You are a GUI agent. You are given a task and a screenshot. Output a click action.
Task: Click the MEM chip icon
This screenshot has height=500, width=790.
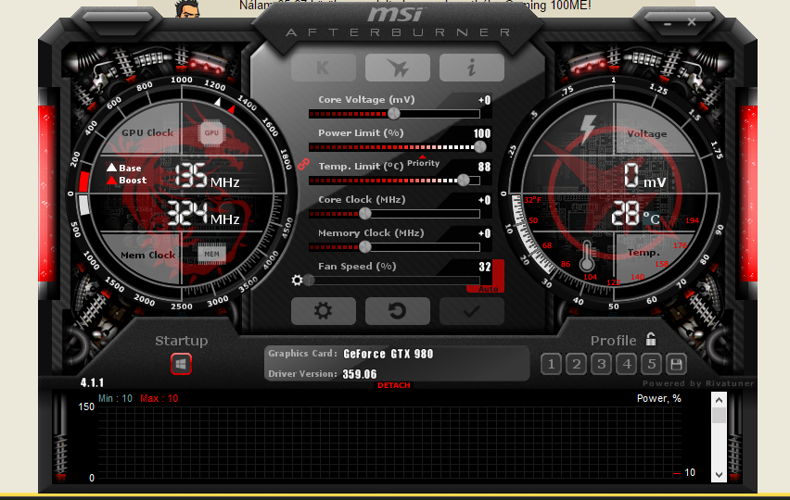coord(211,255)
